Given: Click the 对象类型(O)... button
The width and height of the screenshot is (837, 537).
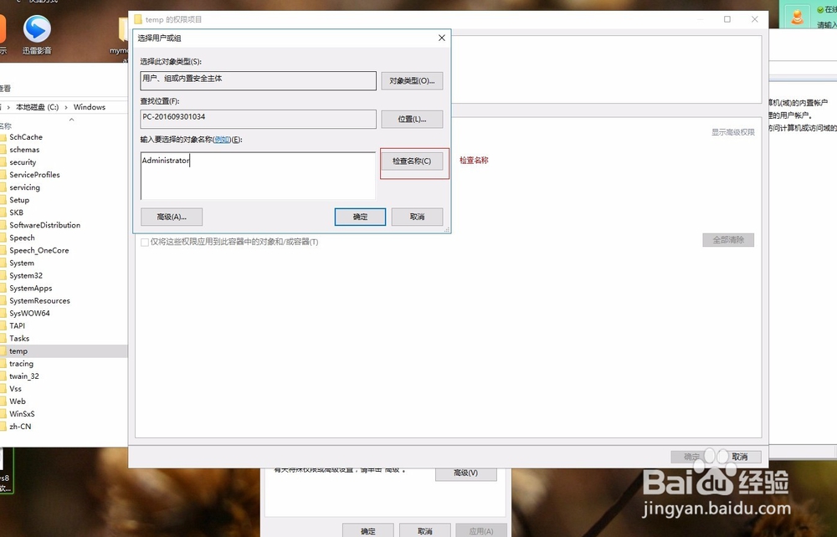Looking at the screenshot, I should [412, 81].
